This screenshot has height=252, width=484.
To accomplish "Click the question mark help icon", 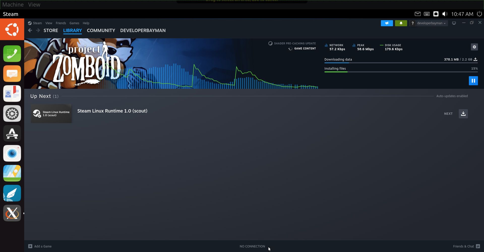I will click(412, 23).
